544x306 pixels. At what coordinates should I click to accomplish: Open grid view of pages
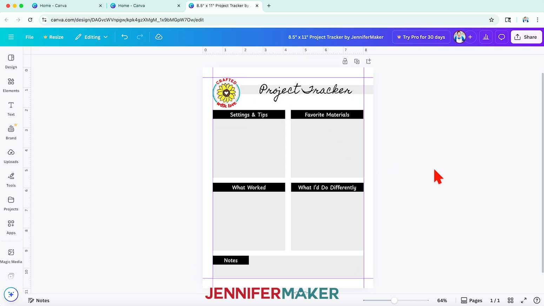coord(511,300)
